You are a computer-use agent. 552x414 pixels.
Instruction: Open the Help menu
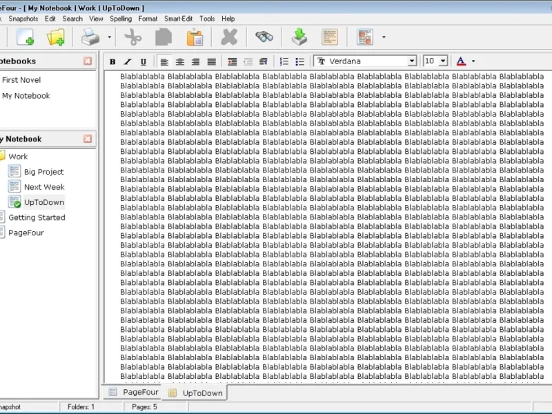click(x=228, y=19)
